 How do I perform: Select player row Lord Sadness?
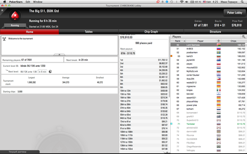(208, 45)
